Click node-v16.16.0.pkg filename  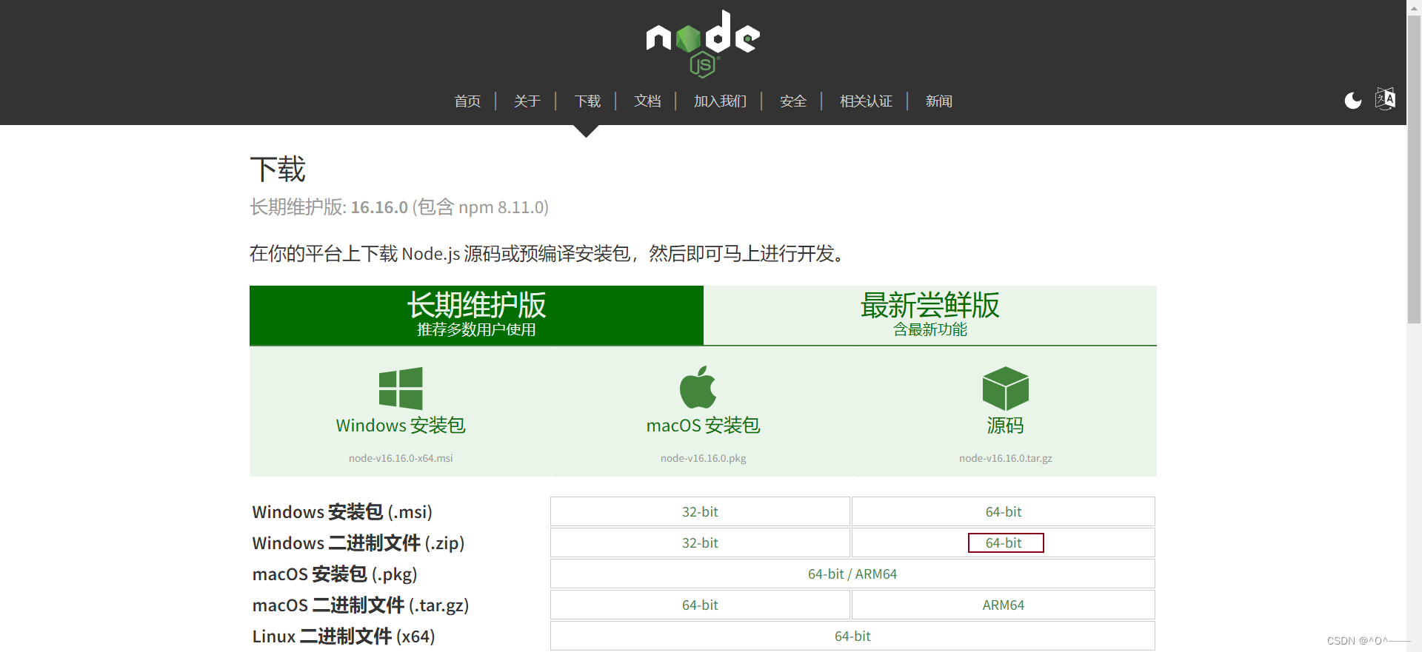pos(703,458)
